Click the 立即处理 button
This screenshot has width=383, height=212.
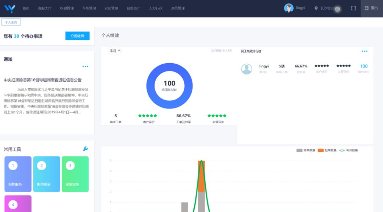pos(77,36)
